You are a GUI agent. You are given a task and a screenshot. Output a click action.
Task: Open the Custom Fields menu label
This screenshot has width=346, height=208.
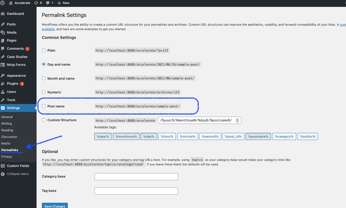(x=18, y=166)
